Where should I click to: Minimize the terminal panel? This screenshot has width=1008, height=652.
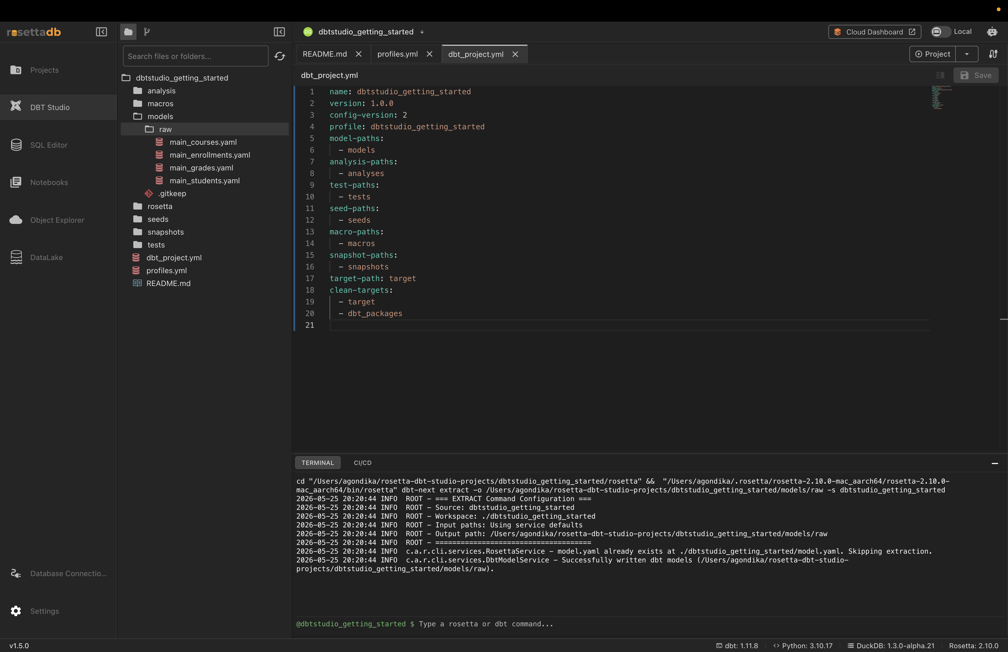click(x=995, y=463)
